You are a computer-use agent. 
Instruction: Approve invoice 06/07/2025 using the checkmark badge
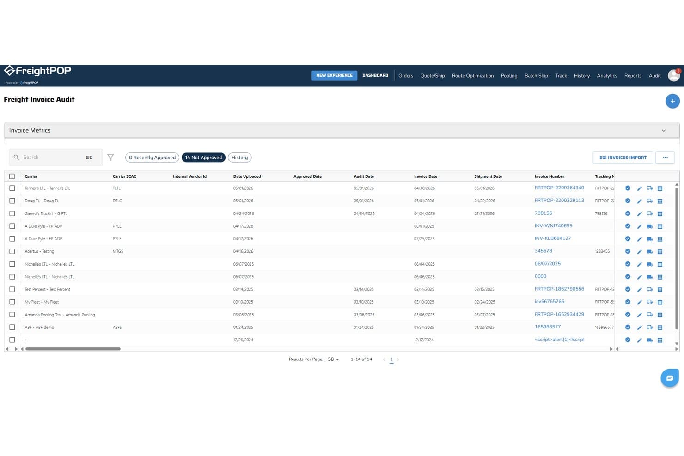628,264
